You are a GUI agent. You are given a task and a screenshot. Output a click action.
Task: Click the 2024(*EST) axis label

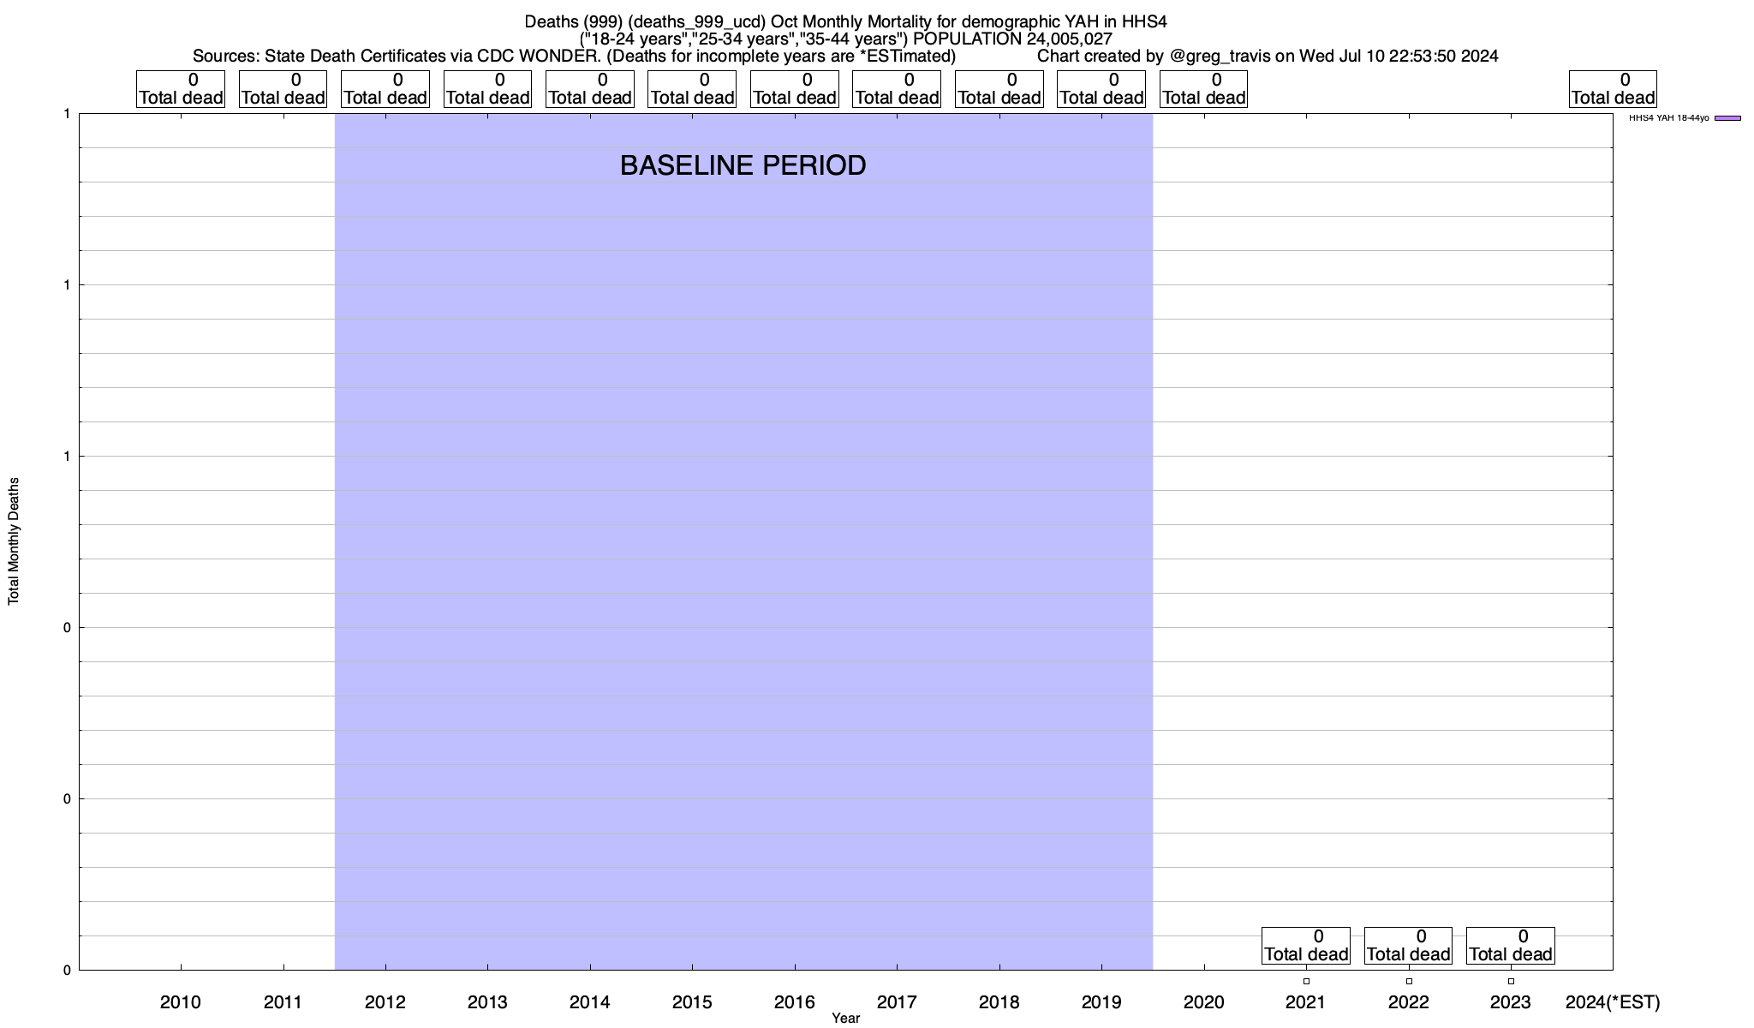tap(1612, 1002)
